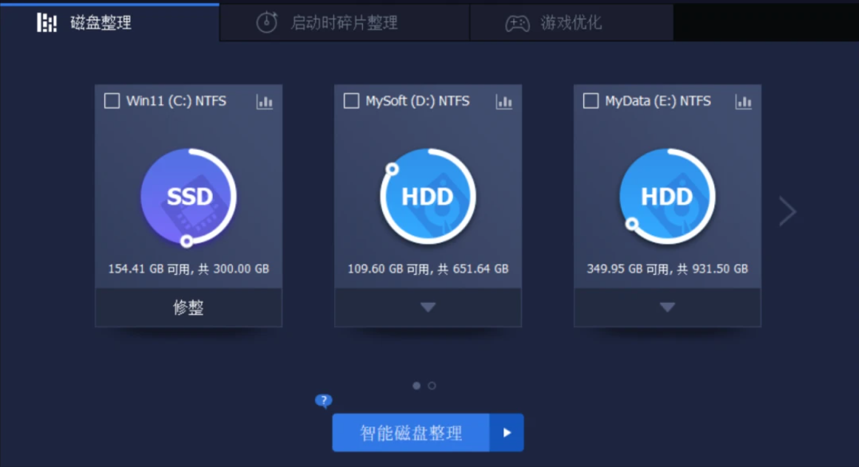Expand the defrag options for MyData (E:)

tap(667, 307)
